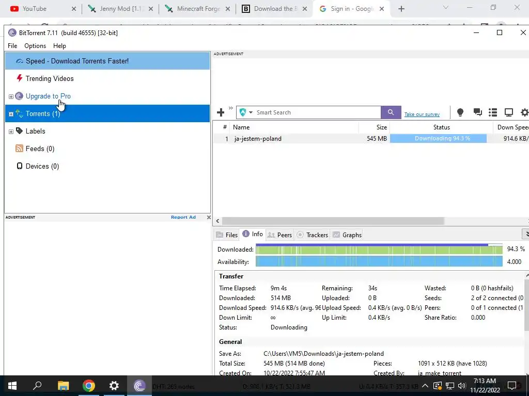Open a new Chrome tab
Viewport: 529px width, 396px height.
tap(401, 9)
